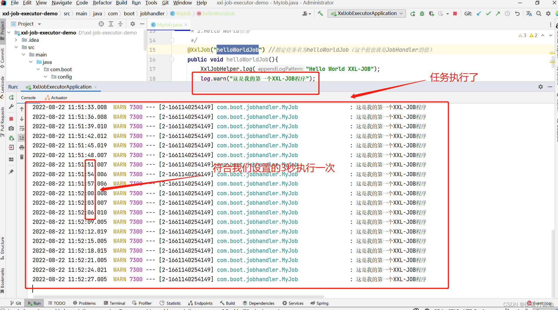This screenshot has width=558, height=310.
Task: Select the MyJob.java editor tab
Action: point(169,25)
